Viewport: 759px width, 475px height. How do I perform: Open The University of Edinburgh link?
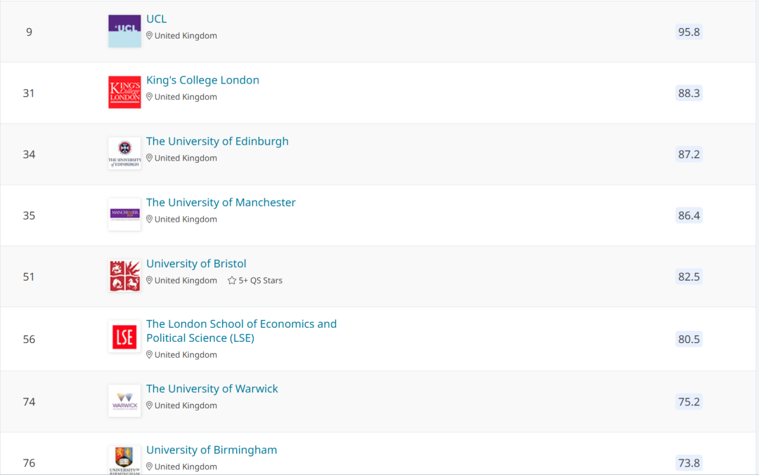(217, 141)
